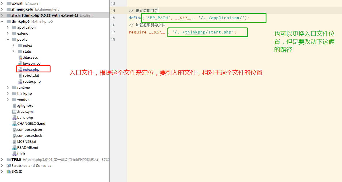Click the CHANGELOG.md markdown icon
The width and height of the screenshot is (342, 182).
pos(14,124)
